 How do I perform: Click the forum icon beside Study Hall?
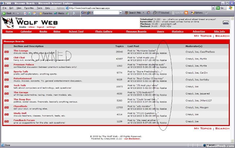click(6, 114)
